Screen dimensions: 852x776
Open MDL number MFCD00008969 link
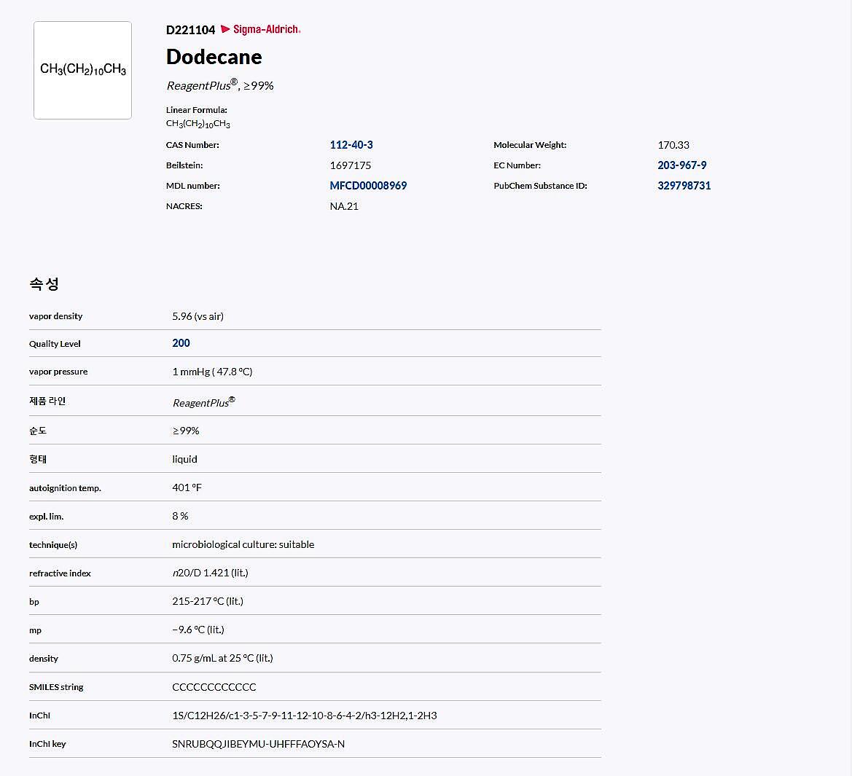pos(368,186)
